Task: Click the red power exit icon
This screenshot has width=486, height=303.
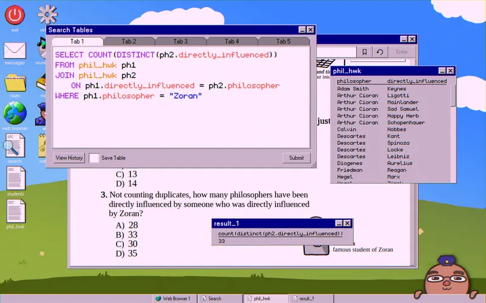Action: pyautogui.click(x=15, y=15)
